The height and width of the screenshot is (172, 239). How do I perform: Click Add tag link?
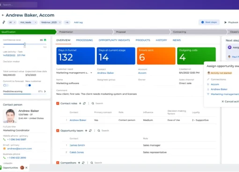[78, 22]
